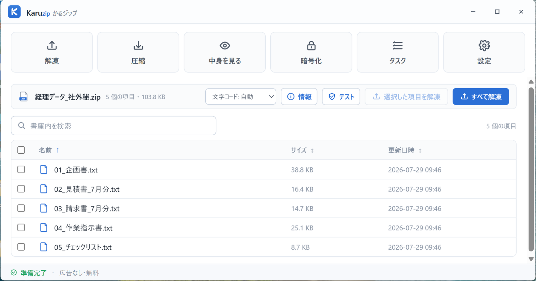This screenshot has width=536, height=281.
Task: Select file name 03_請求書_7月分.txt
Action: (87, 208)
